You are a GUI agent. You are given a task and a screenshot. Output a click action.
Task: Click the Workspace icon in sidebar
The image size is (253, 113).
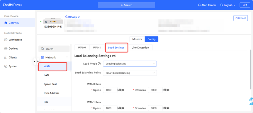6,40
